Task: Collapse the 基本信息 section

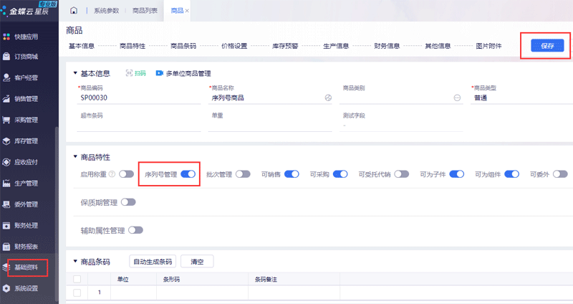Action: [x=75, y=73]
